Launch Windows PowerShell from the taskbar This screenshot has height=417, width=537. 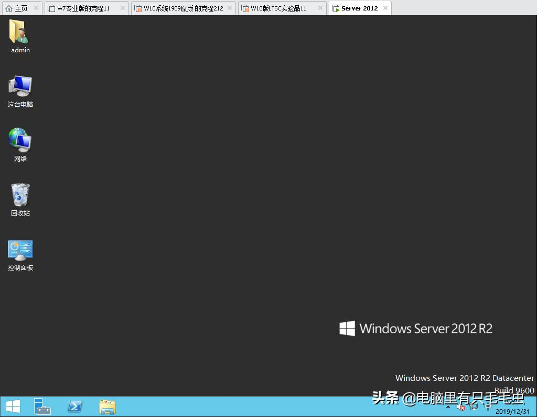pyautogui.click(x=75, y=406)
